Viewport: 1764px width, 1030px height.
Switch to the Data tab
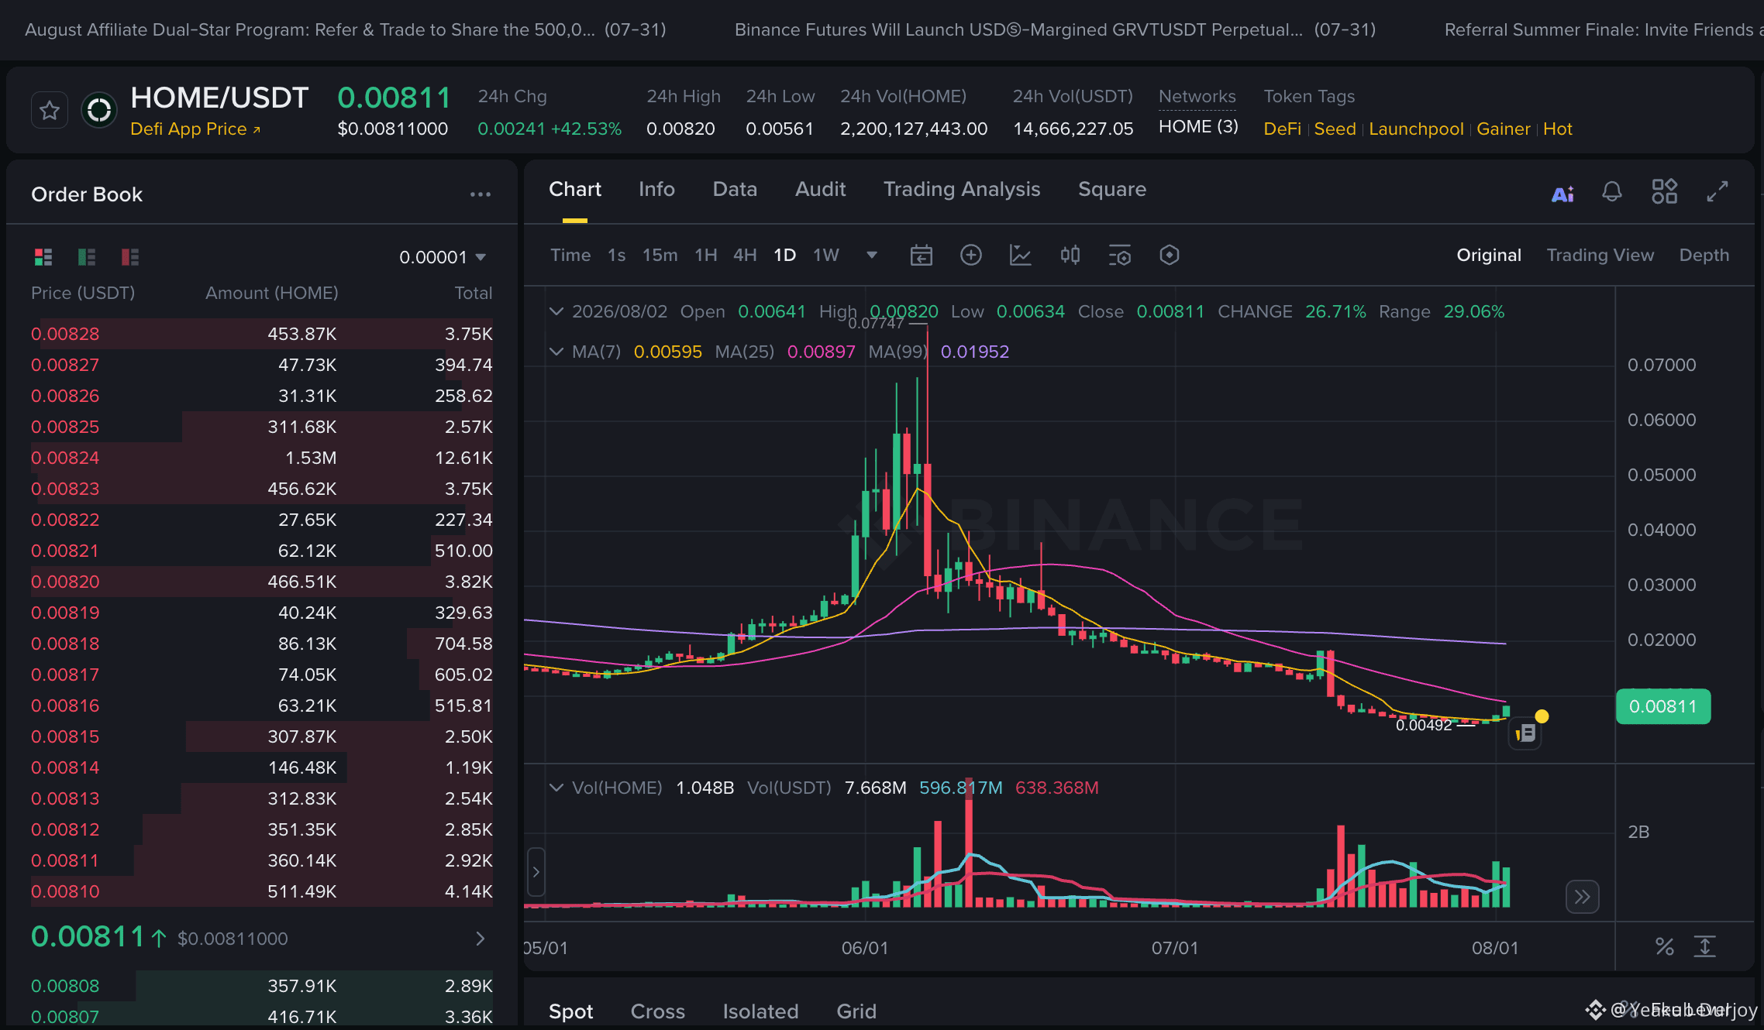735,190
